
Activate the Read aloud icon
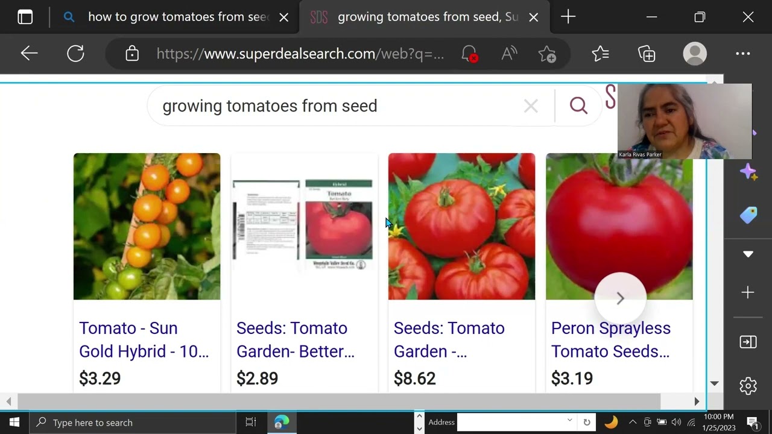tap(509, 54)
